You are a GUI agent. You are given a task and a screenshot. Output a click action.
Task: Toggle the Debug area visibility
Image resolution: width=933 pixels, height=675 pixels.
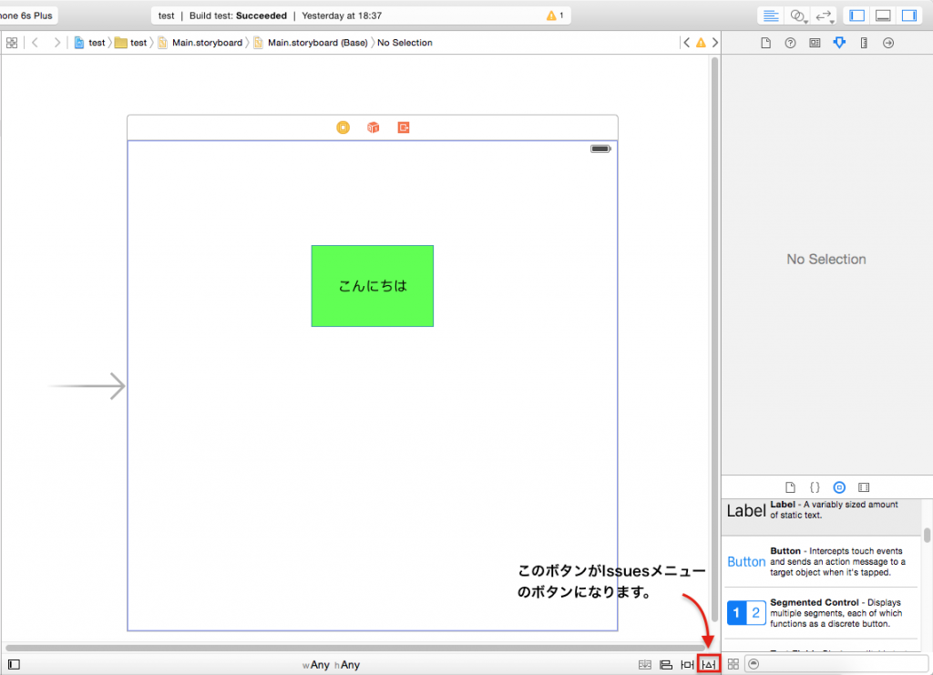[882, 15]
